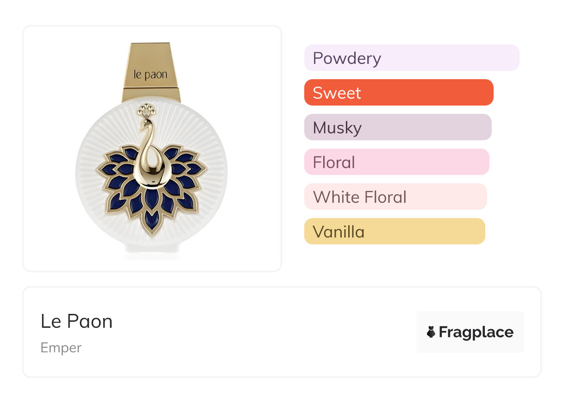Click the 'le paon' text on cap
Viewport: 564px width, 400px height.
tap(150, 75)
